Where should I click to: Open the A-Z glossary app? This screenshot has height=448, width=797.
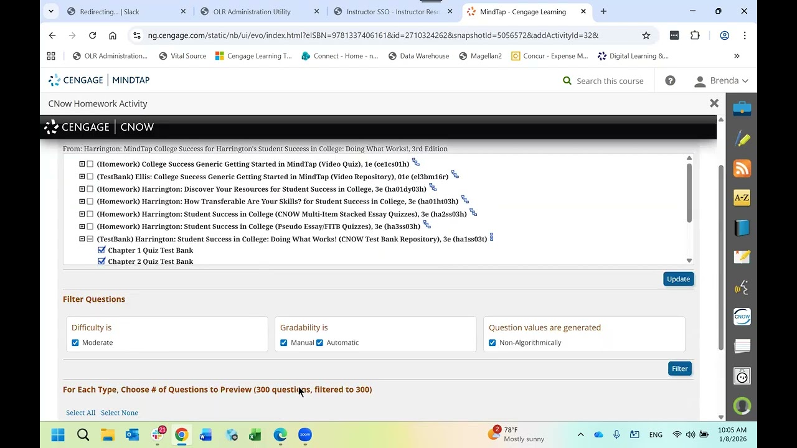pos(742,198)
